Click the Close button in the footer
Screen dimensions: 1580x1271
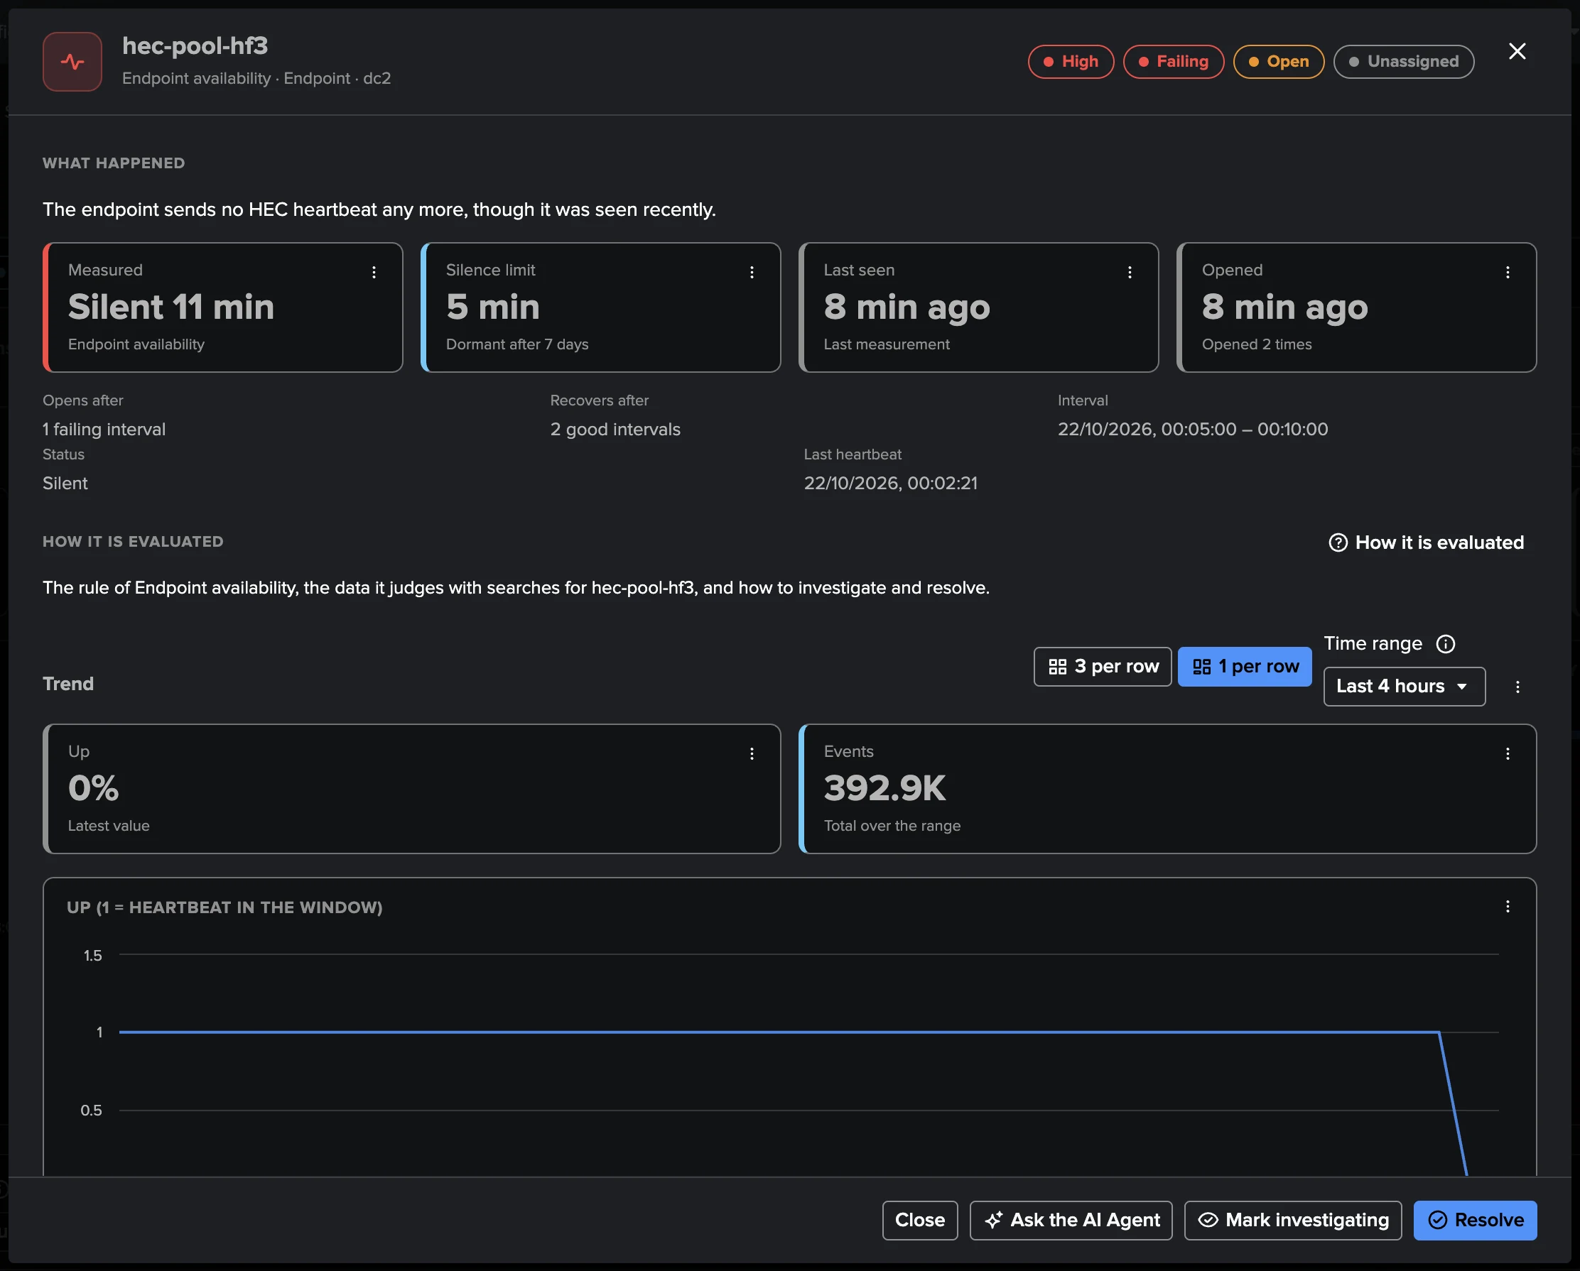(x=920, y=1221)
